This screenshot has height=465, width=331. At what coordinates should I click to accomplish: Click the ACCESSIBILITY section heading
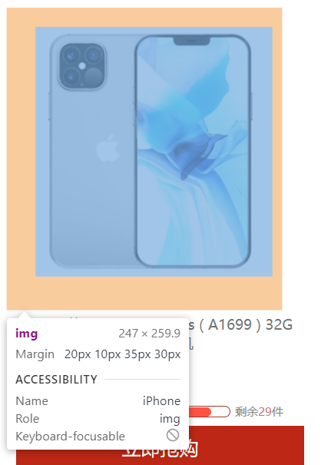(56, 379)
